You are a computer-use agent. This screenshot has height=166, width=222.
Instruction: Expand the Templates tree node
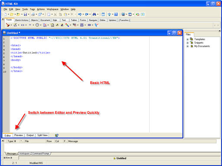click(x=187, y=39)
